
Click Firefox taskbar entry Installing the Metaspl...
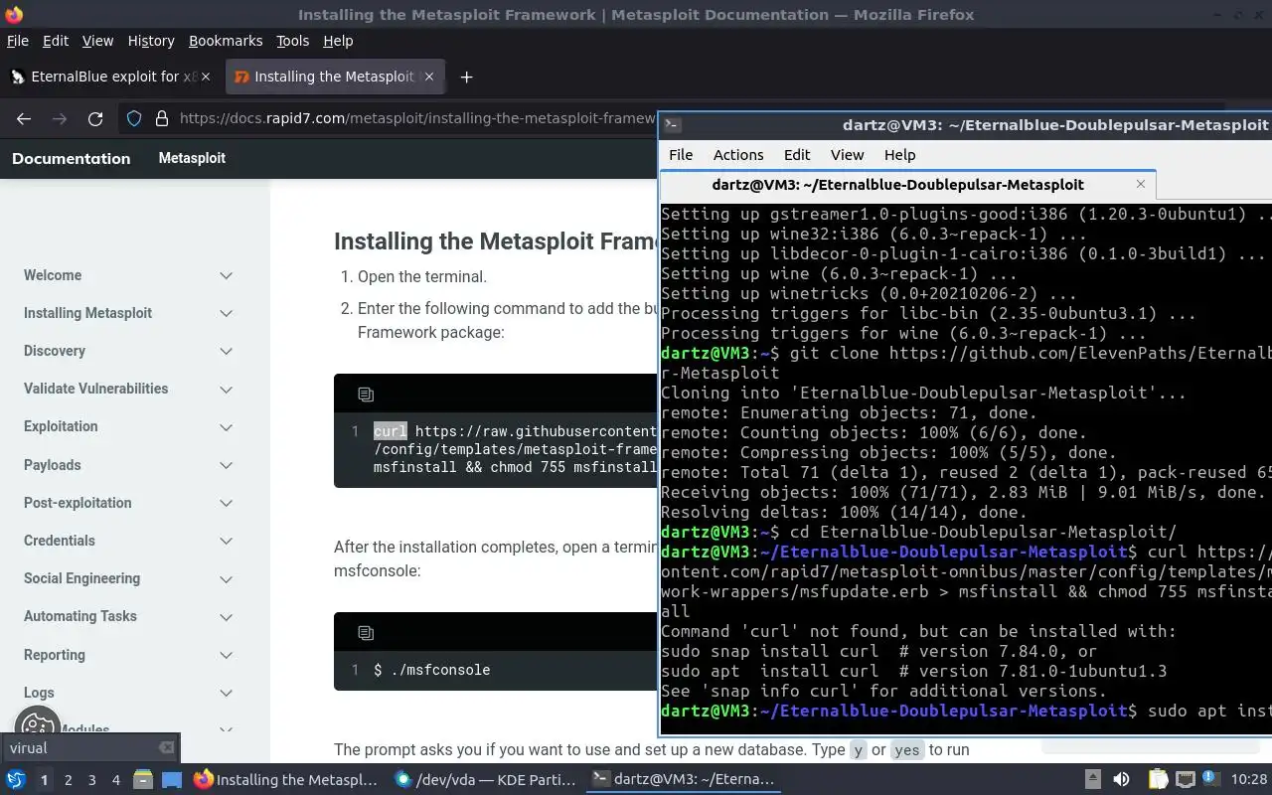pyautogui.click(x=286, y=780)
